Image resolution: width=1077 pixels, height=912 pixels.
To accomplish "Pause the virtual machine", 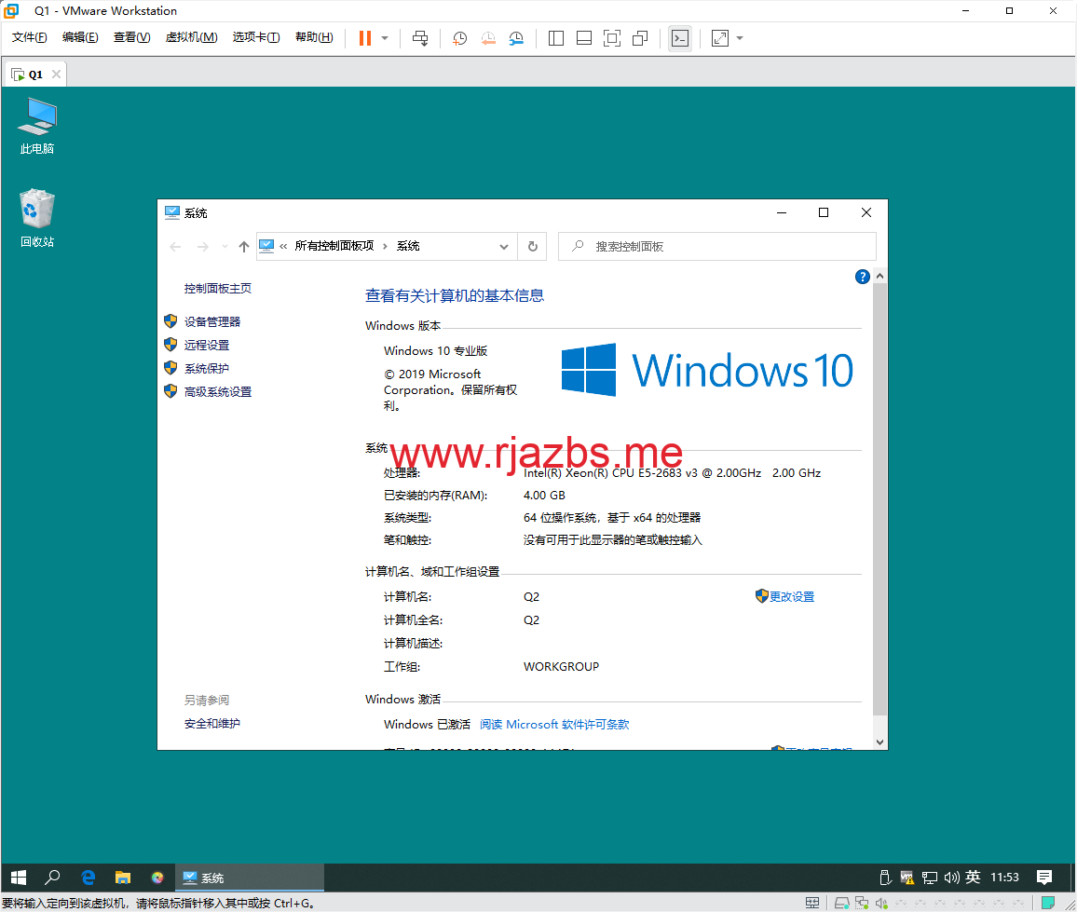I will pos(364,38).
